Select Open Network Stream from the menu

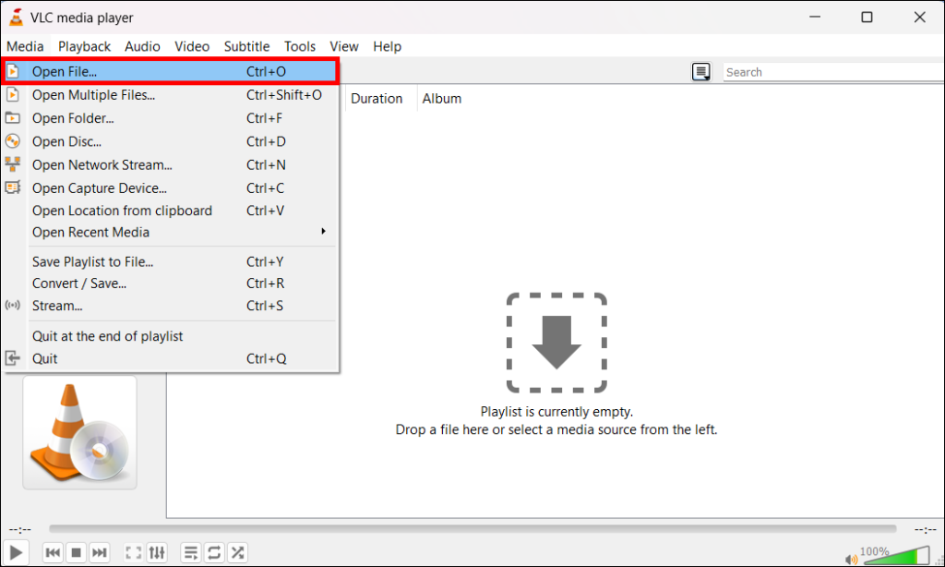click(102, 164)
